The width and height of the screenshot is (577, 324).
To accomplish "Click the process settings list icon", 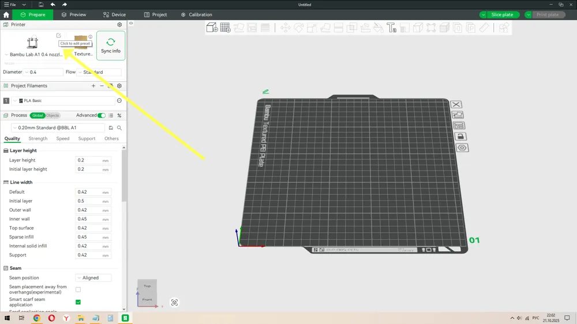I will (111, 115).
